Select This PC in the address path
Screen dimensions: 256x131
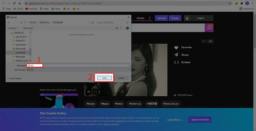(33, 23)
